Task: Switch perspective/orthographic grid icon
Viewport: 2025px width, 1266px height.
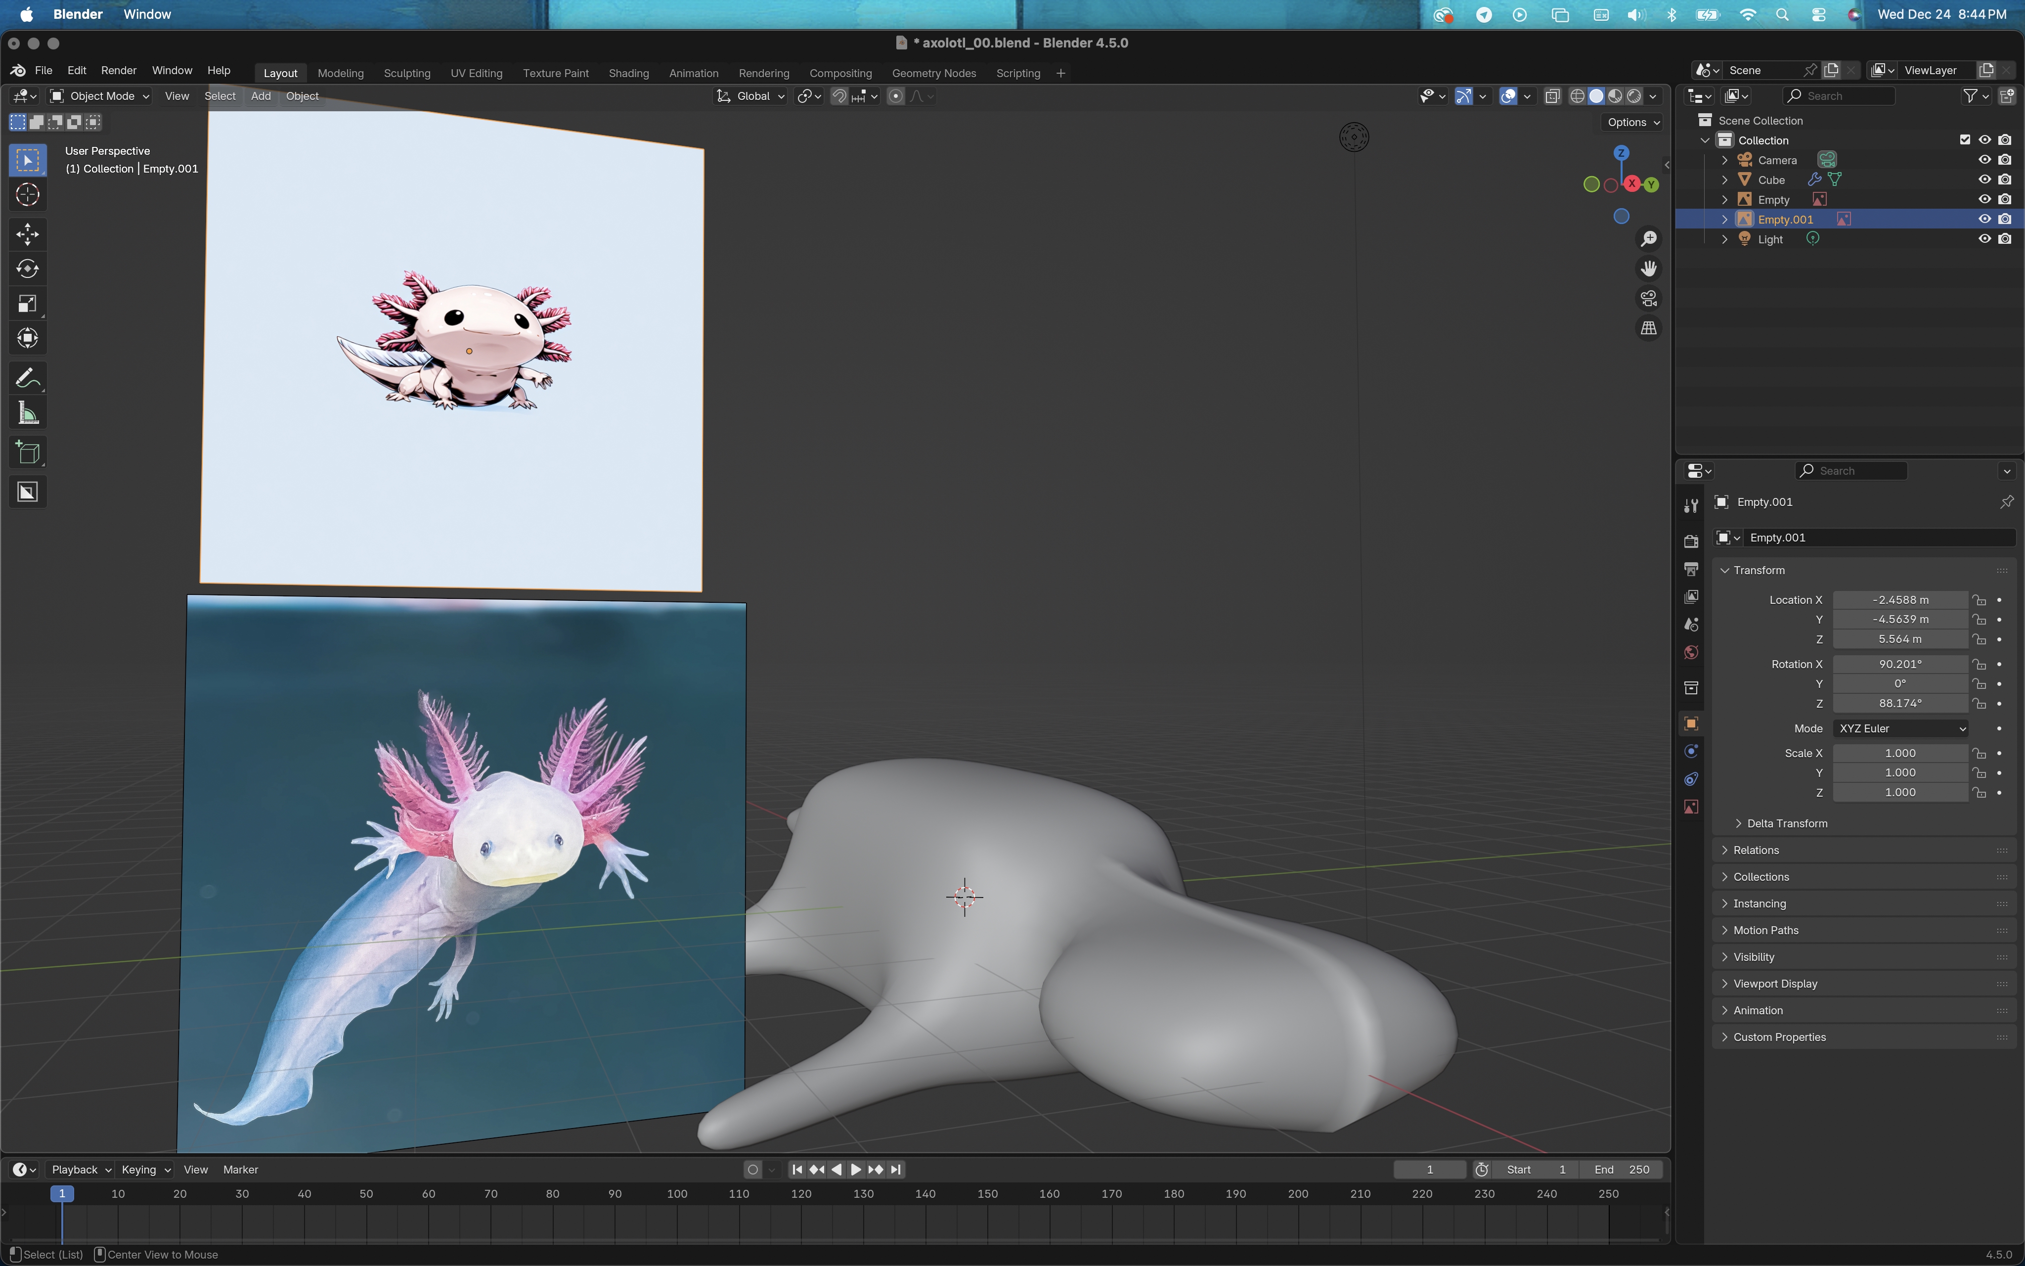Action: point(1648,328)
